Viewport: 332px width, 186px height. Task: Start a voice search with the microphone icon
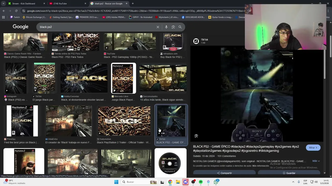tap(166, 27)
